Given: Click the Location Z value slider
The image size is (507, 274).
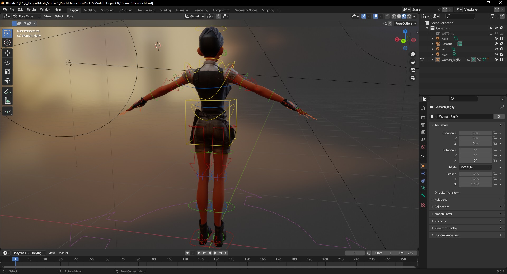Looking at the screenshot, I should click(475, 143).
